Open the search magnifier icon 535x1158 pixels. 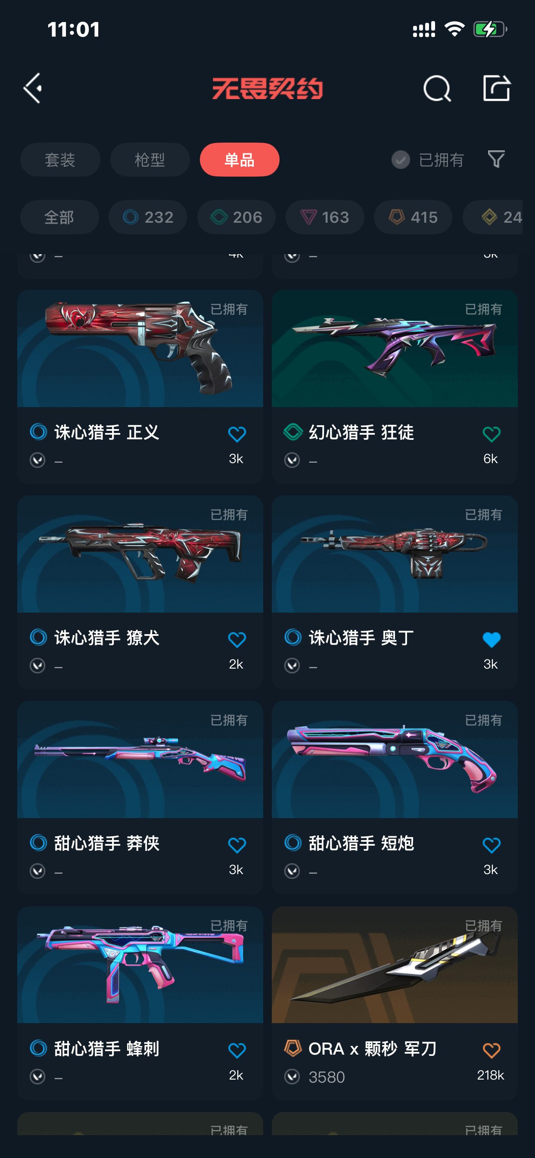pyautogui.click(x=437, y=88)
